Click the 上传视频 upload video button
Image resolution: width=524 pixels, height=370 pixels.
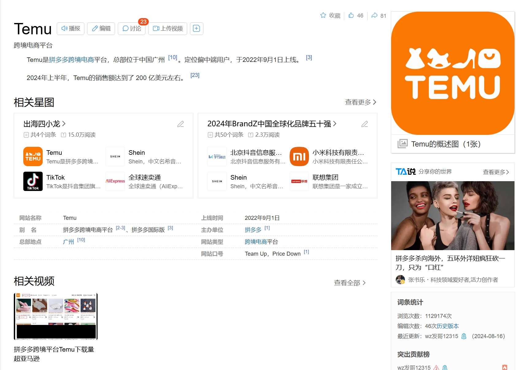pyautogui.click(x=168, y=29)
